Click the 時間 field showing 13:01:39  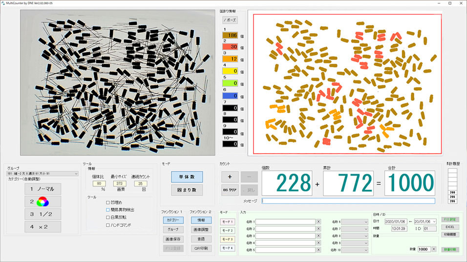point(399,229)
